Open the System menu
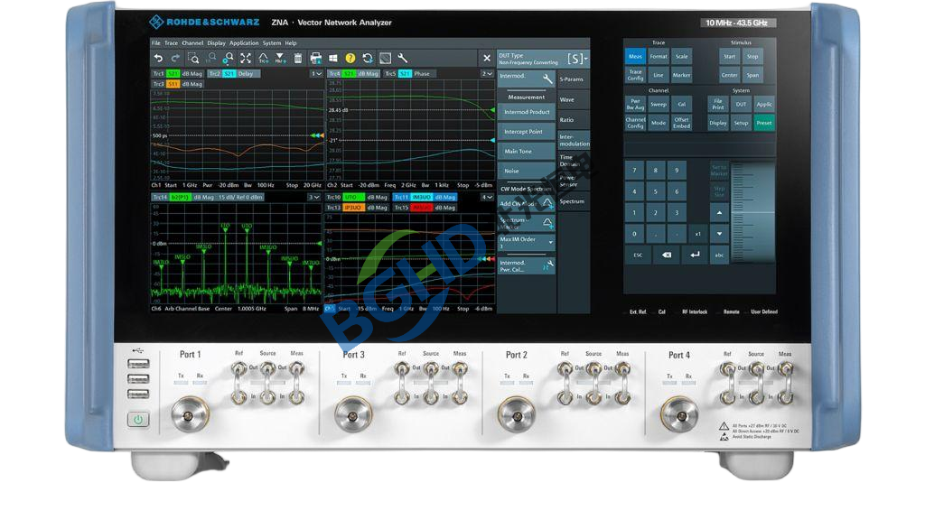The image size is (925, 520). (x=272, y=43)
